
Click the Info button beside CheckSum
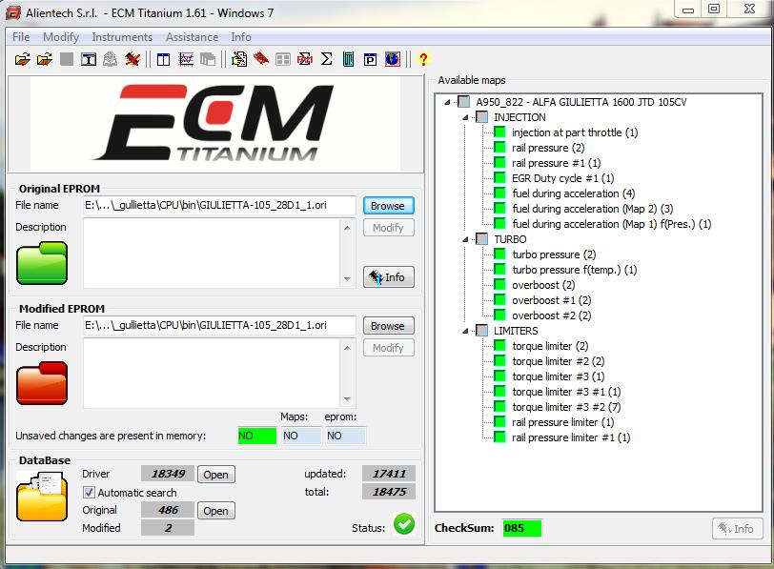(x=737, y=529)
